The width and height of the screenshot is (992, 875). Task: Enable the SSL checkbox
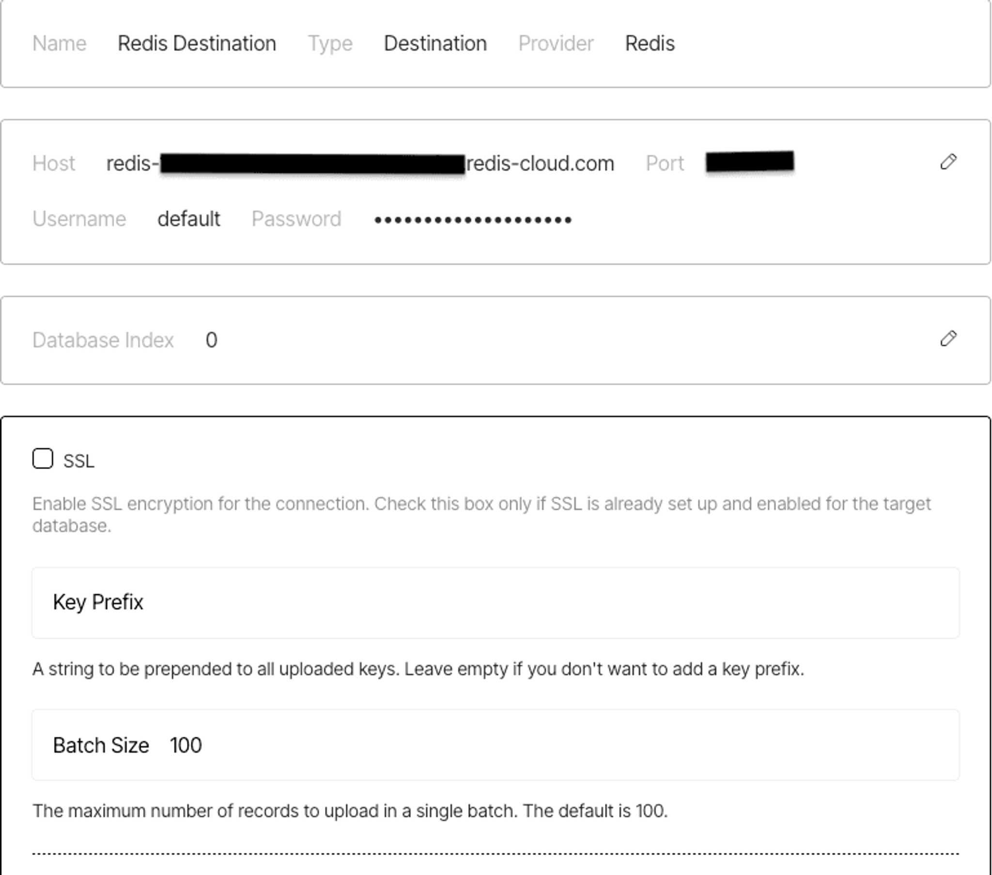tap(43, 459)
